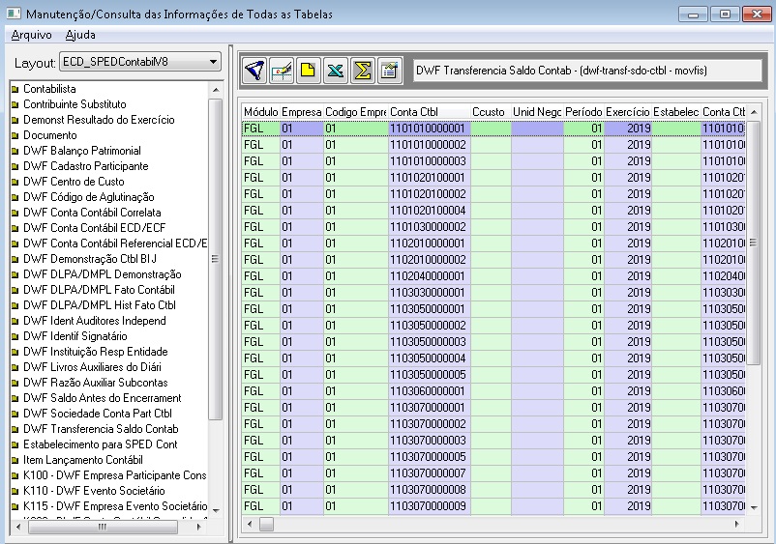Select DWF Transferencia Saldo Contab tree item

(x=101, y=429)
